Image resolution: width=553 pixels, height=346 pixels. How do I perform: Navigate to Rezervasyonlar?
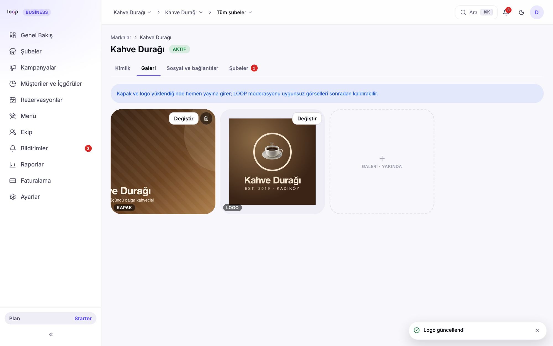point(50,100)
